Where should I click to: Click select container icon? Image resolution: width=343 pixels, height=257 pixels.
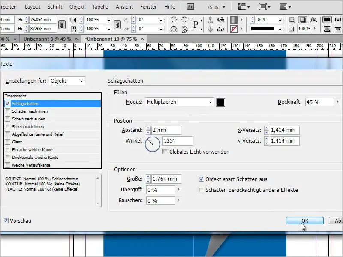tap(210, 20)
